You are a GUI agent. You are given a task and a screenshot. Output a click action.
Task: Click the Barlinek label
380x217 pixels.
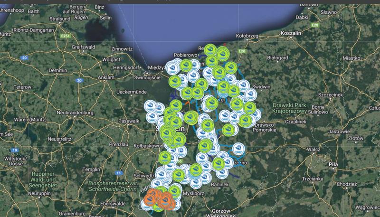click(x=220, y=184)
